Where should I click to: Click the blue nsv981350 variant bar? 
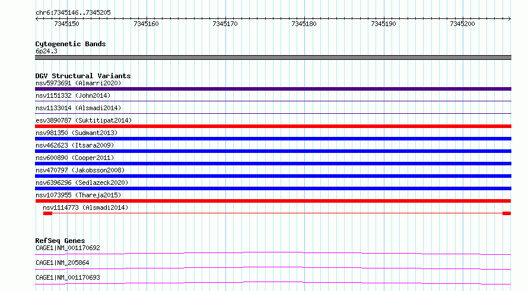273,139
